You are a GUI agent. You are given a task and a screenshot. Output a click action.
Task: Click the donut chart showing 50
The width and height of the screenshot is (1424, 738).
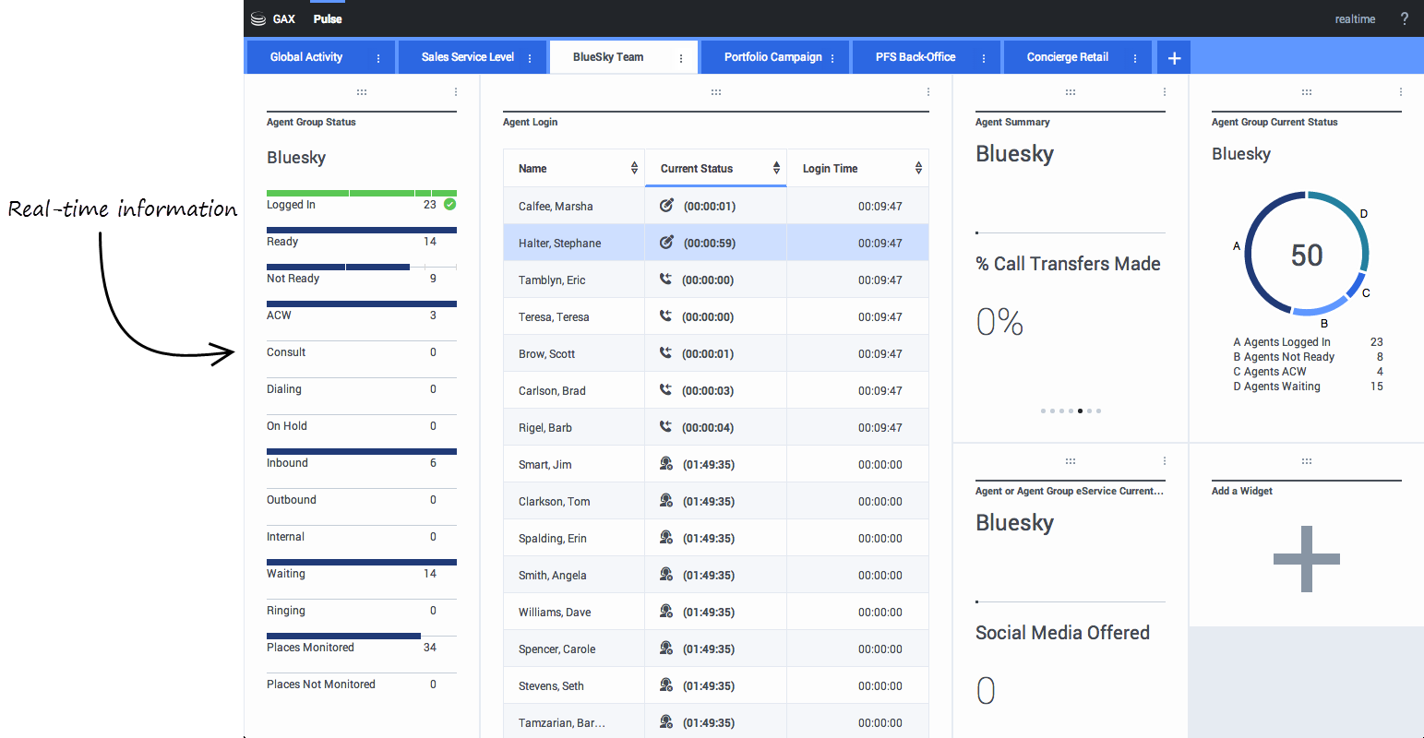pyautogui.click(x=1306, y=255)
